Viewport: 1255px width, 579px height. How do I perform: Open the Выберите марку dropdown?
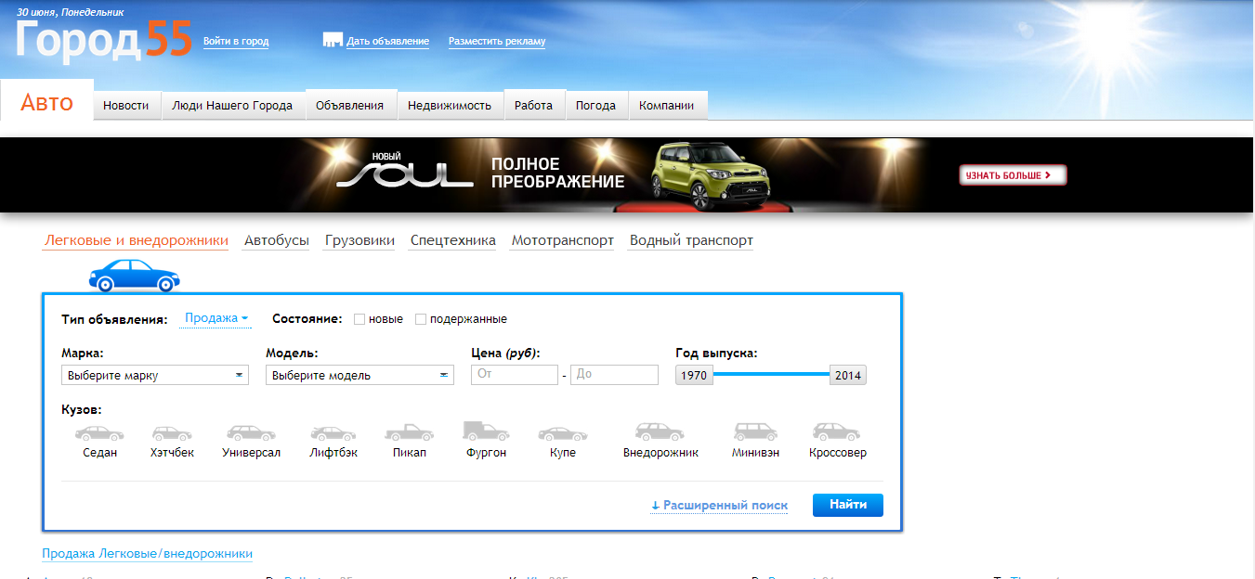pos(155,375)
